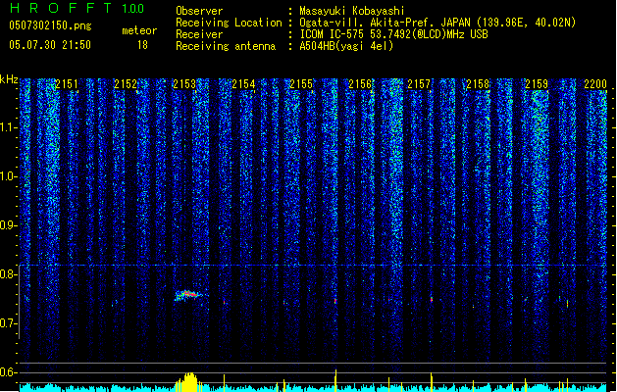Click the 'Receiving Location' field label

click(x=229, y=23)
